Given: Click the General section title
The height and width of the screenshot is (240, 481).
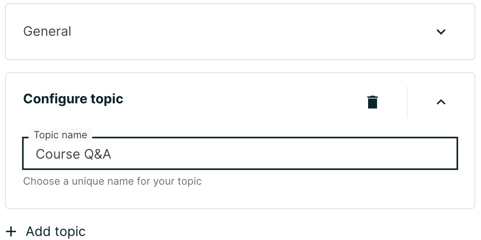Looking at the screenshot, I should [47, 32].
